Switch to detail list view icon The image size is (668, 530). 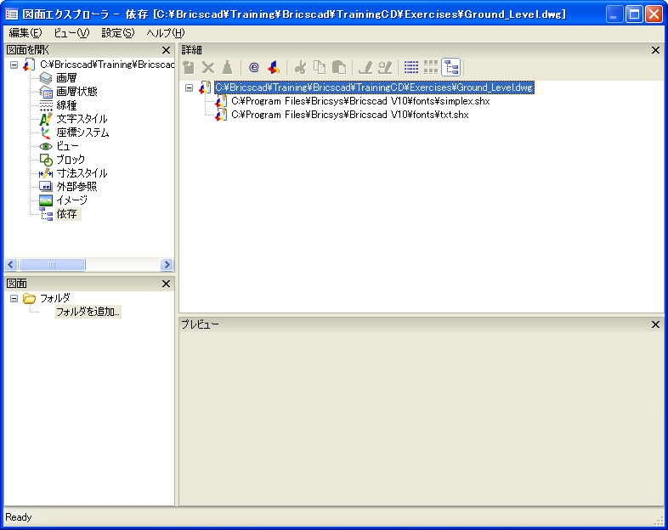(x=411, y=67)
